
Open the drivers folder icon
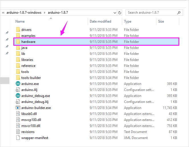pyautogui.click(x=18, y=30)
